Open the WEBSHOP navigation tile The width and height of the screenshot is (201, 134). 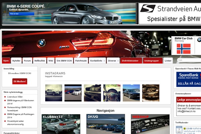pos(150,124)
